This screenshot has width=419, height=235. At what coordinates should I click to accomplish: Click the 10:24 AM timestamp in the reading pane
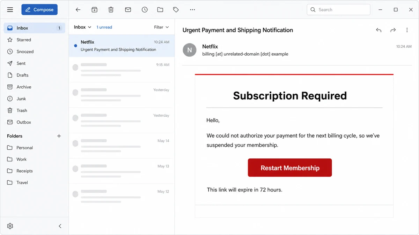[x=404, y=46]
